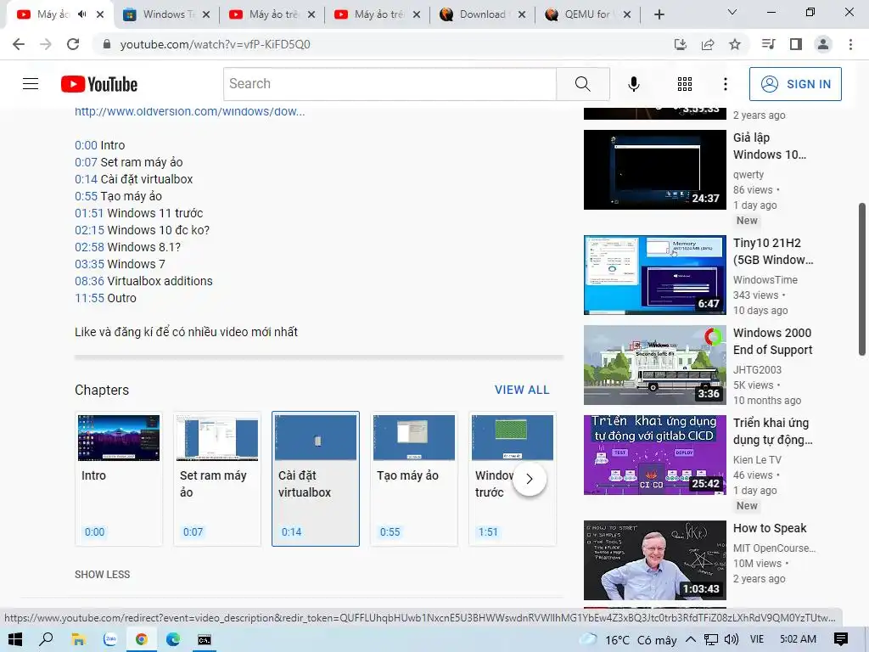Viewport: 869px width, 652px height.
Task: Open the tab search dropdown chevron
Action: tap(732, 12)
